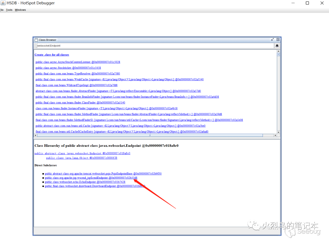Close the Class Browser internal frame
The height and width of the screenshot is (240, 329).
[278, 39]
